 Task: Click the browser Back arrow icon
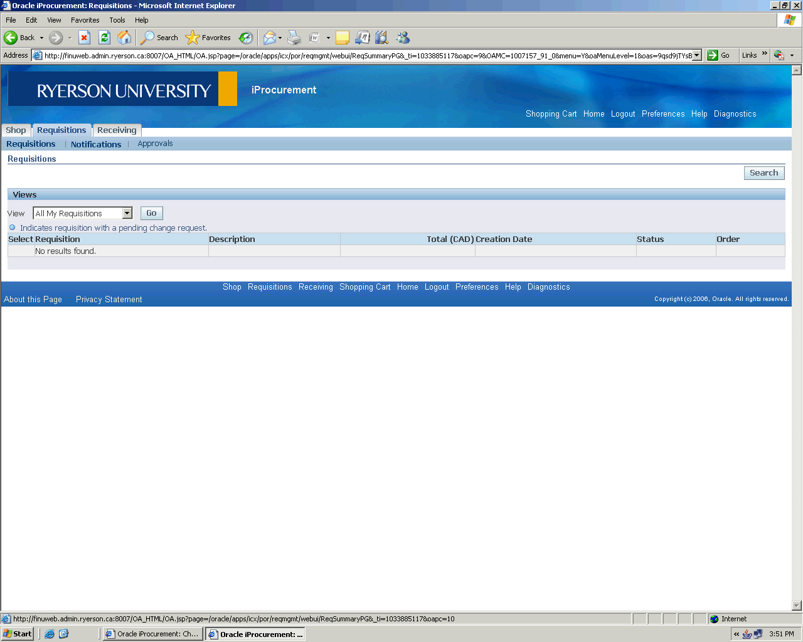pos(11,38)
